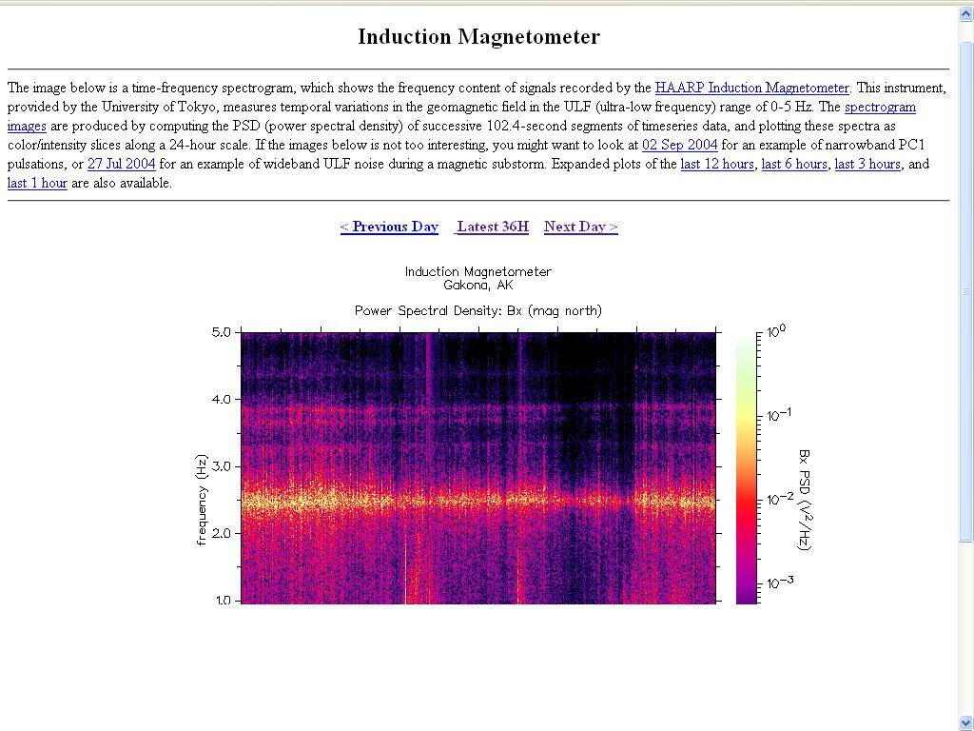View the last 1 hour plot
Screen dimensions: 974x731
coord(37,184)
